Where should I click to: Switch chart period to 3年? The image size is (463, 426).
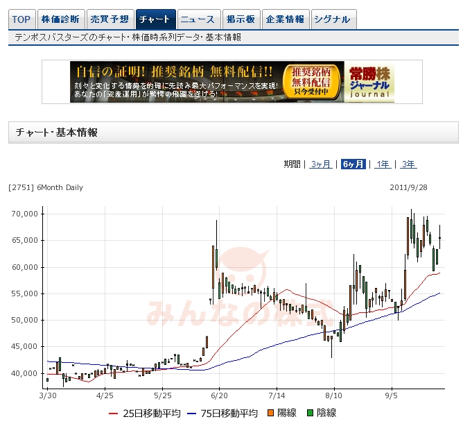pos(408,164)
